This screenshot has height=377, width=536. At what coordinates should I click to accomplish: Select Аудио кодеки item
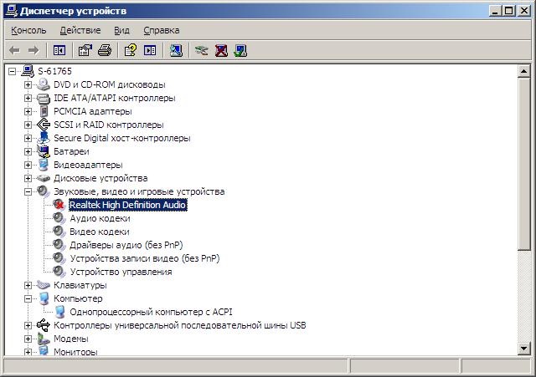pos(100,218)
